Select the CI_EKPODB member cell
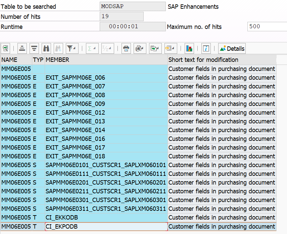Viewport: 287px width, 234px height. click(x=106, y=227)
